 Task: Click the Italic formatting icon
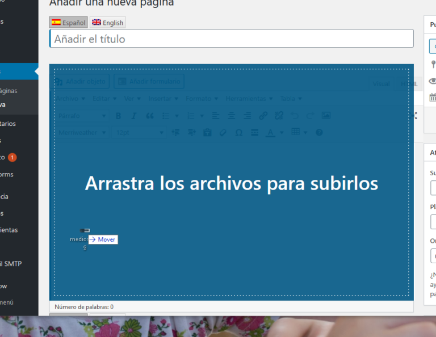(x=134, y=116)
